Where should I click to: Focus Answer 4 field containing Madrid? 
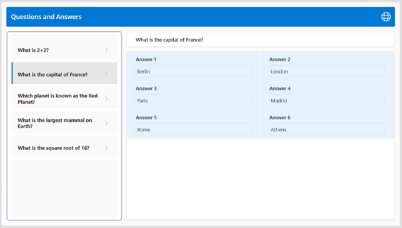327,101
